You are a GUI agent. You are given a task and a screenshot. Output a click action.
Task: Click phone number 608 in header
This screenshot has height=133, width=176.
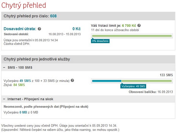(53, 16)
